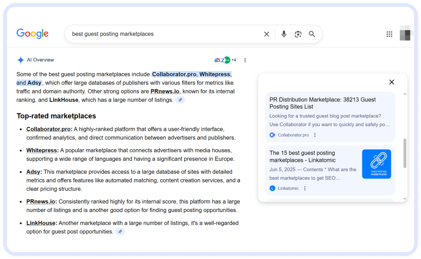Open AI Overview three-dot options menu

pyautogui.click(x=245, y=60)
